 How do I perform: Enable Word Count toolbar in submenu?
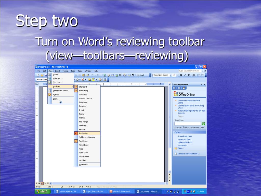tap(87, 156)
